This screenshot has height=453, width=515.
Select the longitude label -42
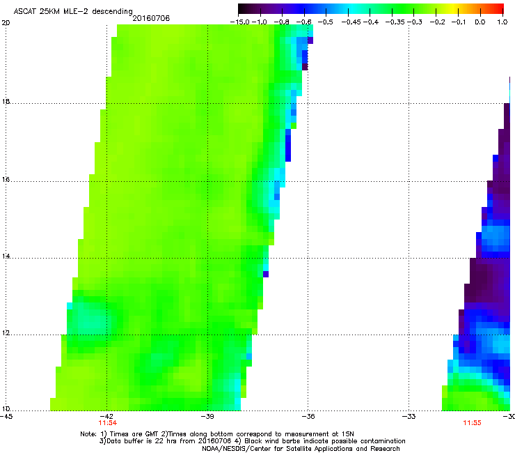pyautogui.click(x=106, y=417)
